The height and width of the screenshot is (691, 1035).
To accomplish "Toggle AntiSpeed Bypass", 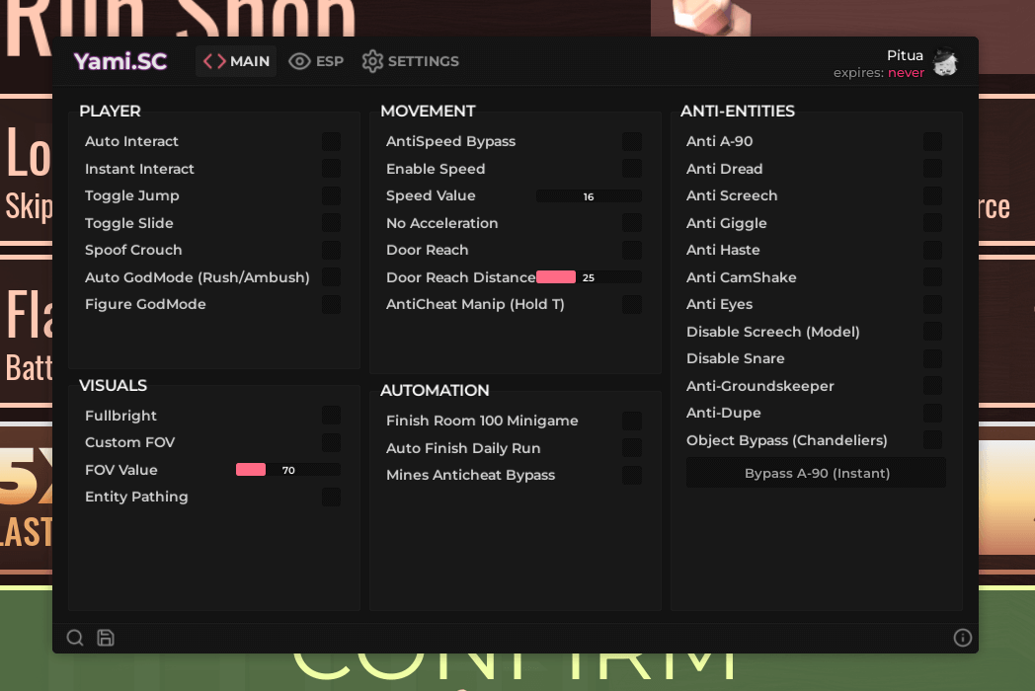I will point(632,141).
